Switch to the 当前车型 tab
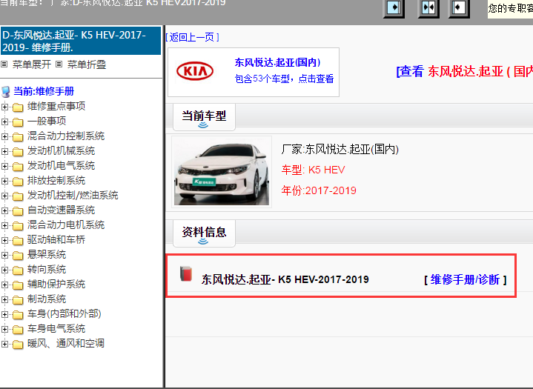This screenshot has height=389, width=533. click(x=204, y=117)
